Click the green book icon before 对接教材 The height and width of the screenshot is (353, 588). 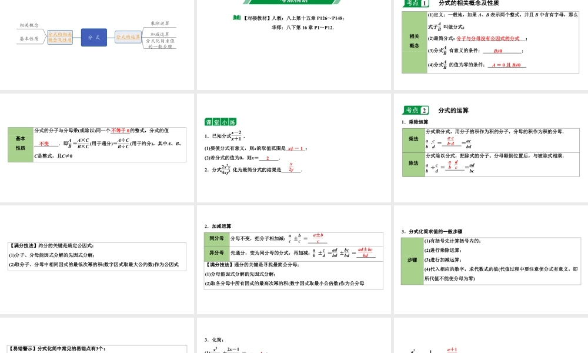(x=236, y=18)
